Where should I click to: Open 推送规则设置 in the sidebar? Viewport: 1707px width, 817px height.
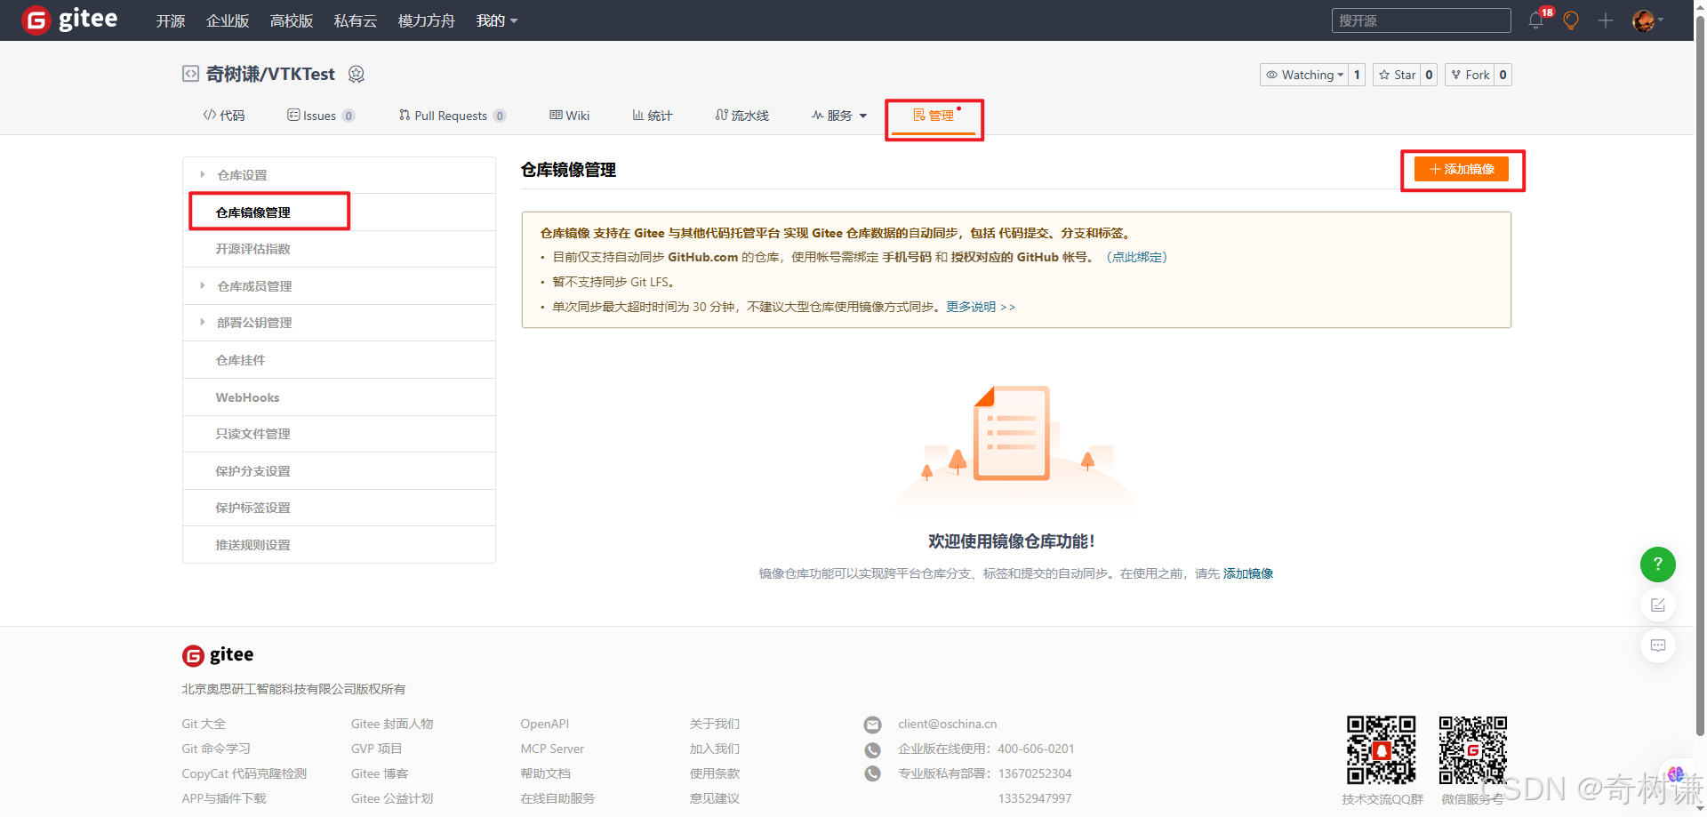coord(339,545)
